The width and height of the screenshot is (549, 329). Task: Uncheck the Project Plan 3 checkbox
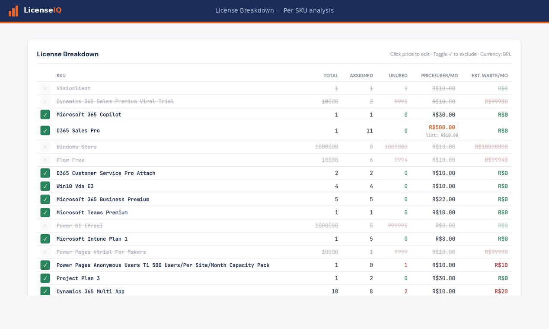(x=45, y=278)
